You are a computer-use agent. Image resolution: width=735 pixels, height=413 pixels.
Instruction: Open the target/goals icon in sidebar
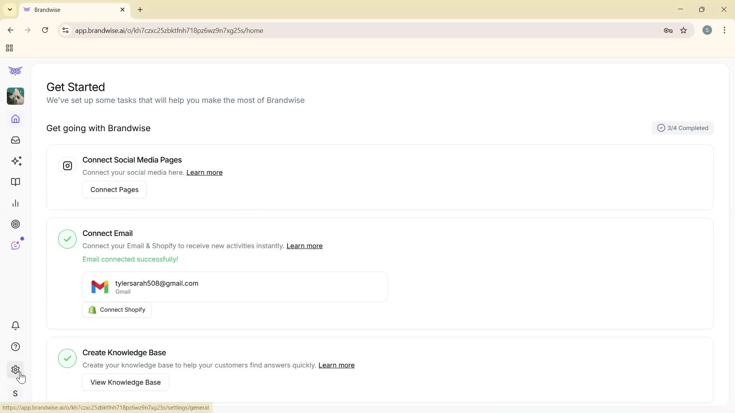pos(15,224)
